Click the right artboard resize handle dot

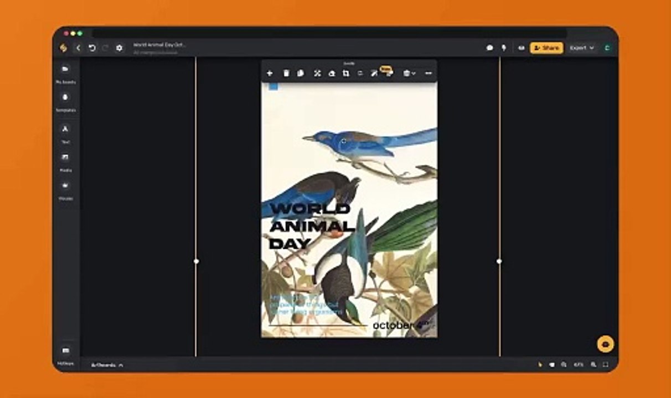pyautogui.click(x=499, y=261)
